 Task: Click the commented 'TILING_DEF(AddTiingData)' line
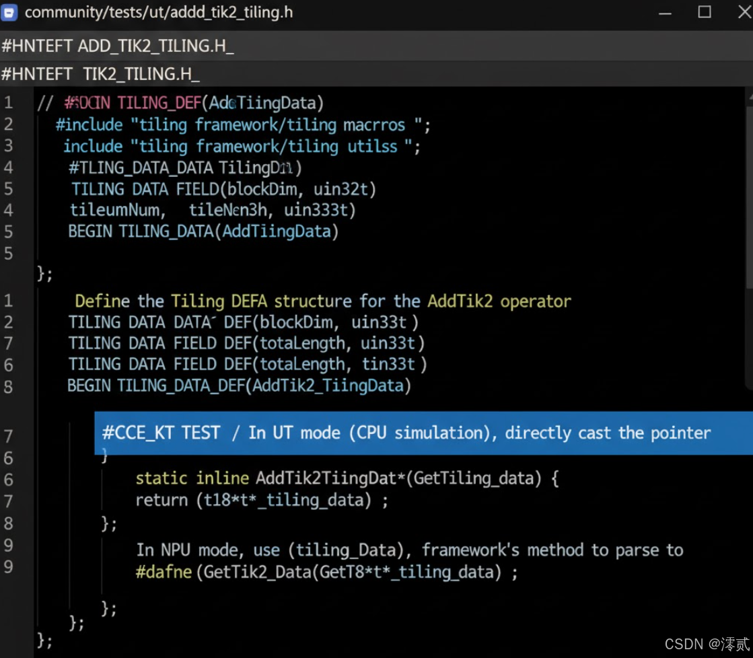(x=180, y=103)
